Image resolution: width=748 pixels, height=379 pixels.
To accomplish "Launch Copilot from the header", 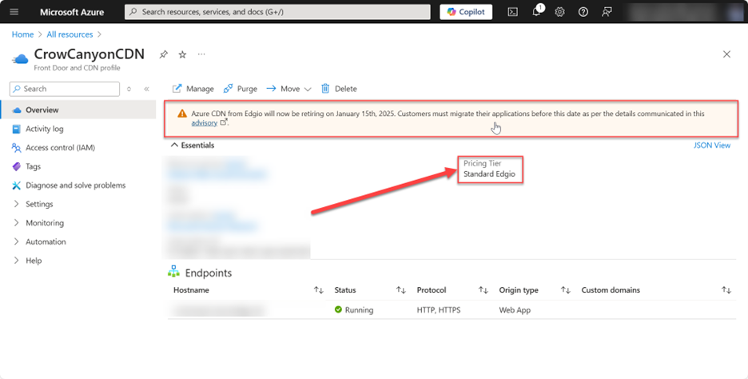I will tap(466, 12).
